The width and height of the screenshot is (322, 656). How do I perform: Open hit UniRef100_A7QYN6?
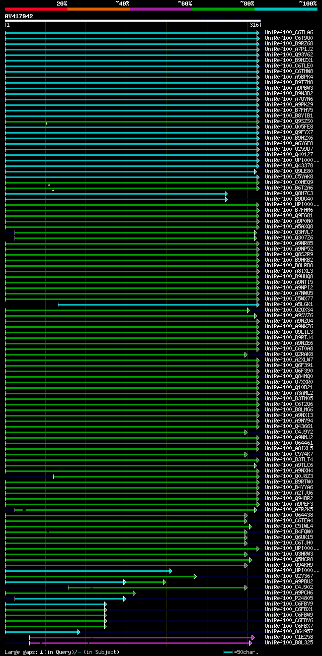pos(289,99)
